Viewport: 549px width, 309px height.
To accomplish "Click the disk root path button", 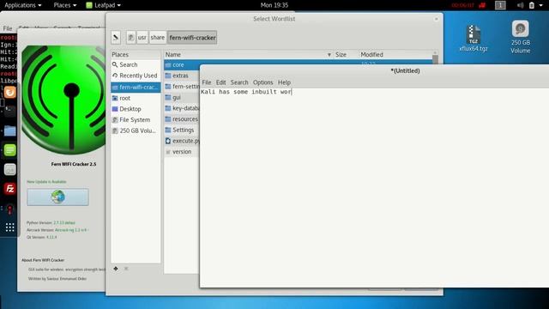I will click(130, 38).
